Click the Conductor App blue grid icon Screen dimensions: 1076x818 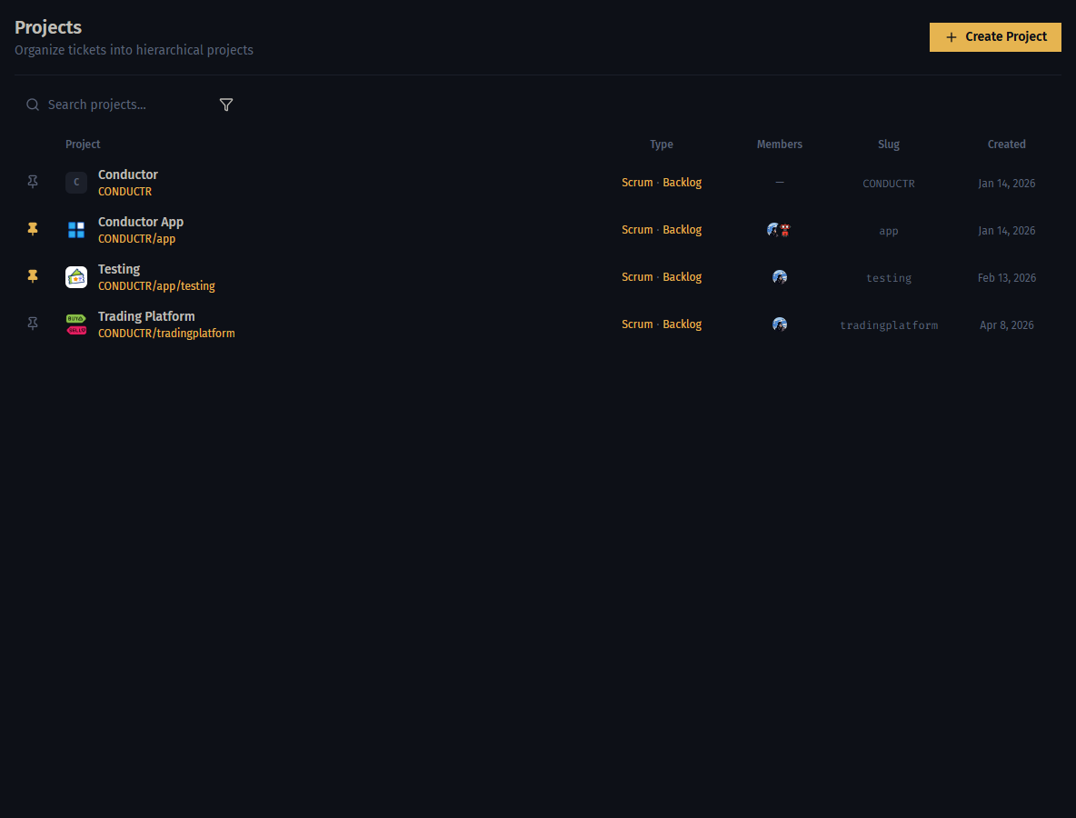(x=76, y=230)
